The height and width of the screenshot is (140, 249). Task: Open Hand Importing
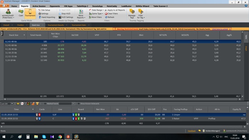[x=47, y=17]
